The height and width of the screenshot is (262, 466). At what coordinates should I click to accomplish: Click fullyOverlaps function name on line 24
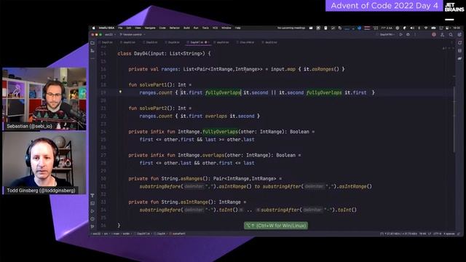[220, 132]
